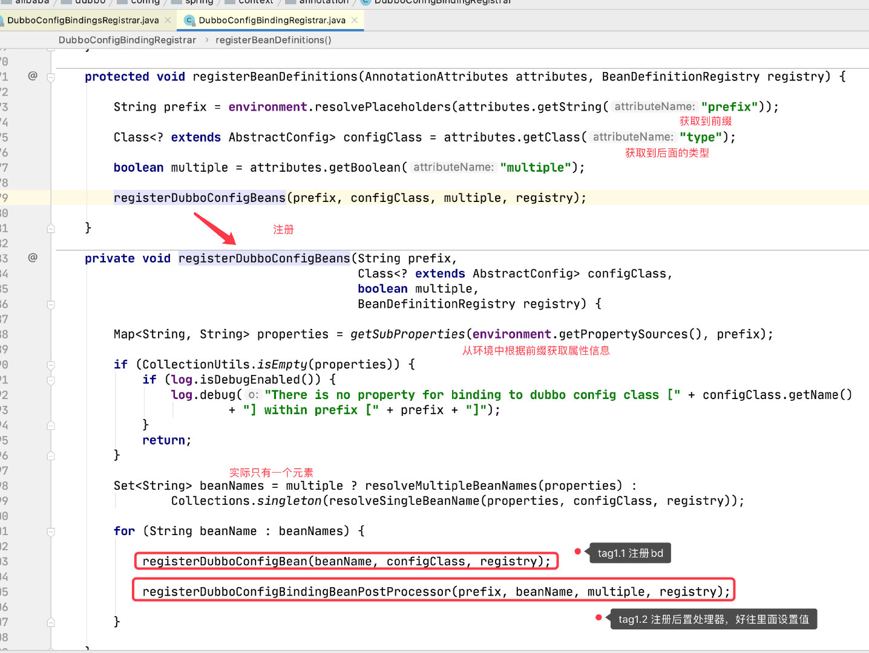Click the 'isEmpty' method call
The width and height of the screenshot is (869, 653).
[282, 365]
